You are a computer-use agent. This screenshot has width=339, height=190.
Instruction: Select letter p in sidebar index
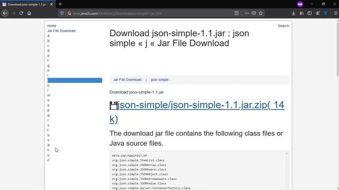click(x=48, y=110)
